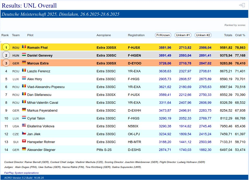
Task: Open Marcus Extra's score 3726,06
Action: [165, 63]
